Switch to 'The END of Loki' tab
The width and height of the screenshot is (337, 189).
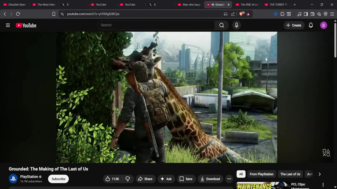(x=247, y=5)
